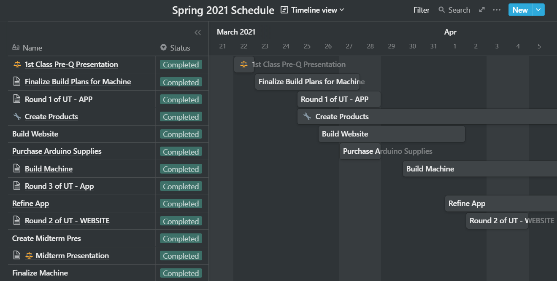
Task: Open Completed status of Build Website row
Action: coord(181,134)
